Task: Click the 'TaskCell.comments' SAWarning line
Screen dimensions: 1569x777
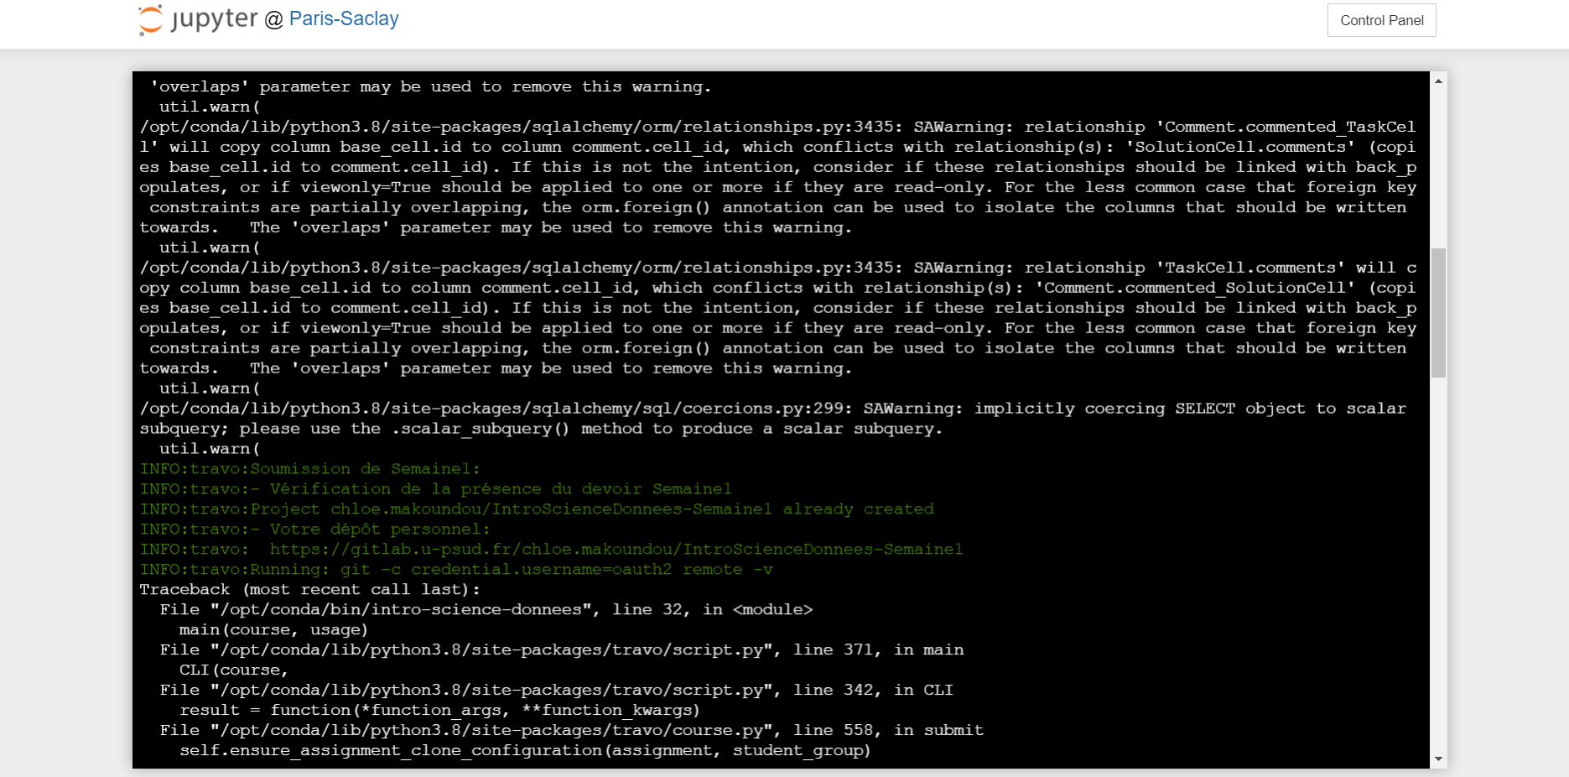Action: pos(778,268)
